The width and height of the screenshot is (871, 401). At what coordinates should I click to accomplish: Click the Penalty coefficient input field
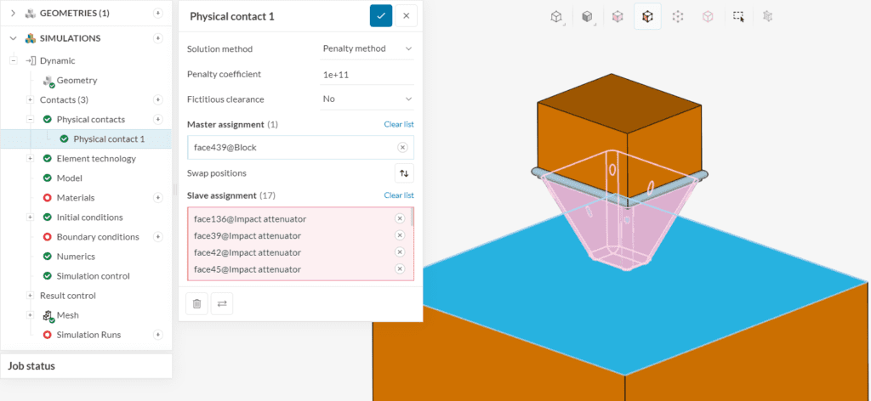pos(367,74)
